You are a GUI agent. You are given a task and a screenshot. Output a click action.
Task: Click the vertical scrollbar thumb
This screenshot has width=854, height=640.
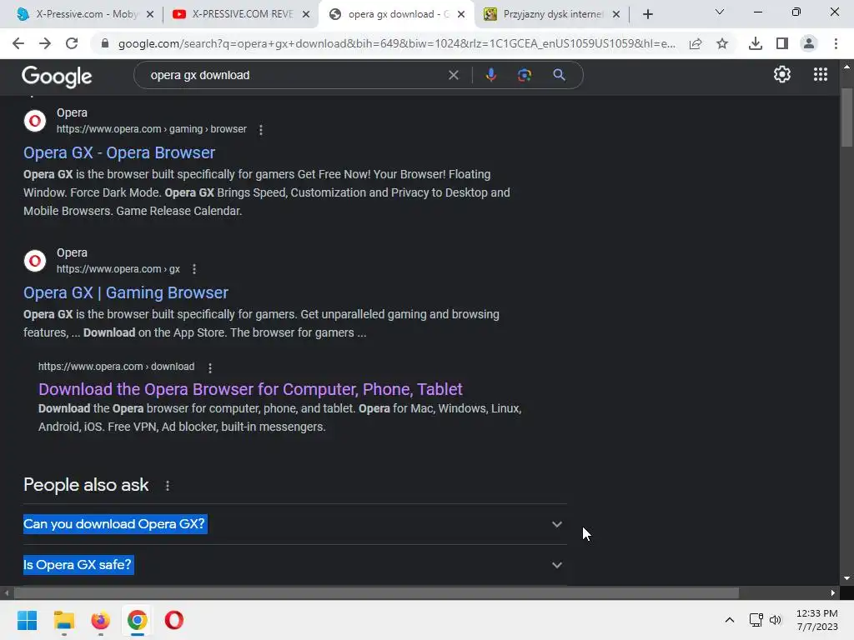point(846,117)
